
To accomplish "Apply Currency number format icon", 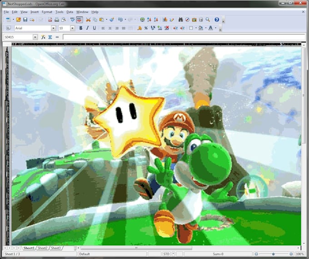I will pos(140,28).
